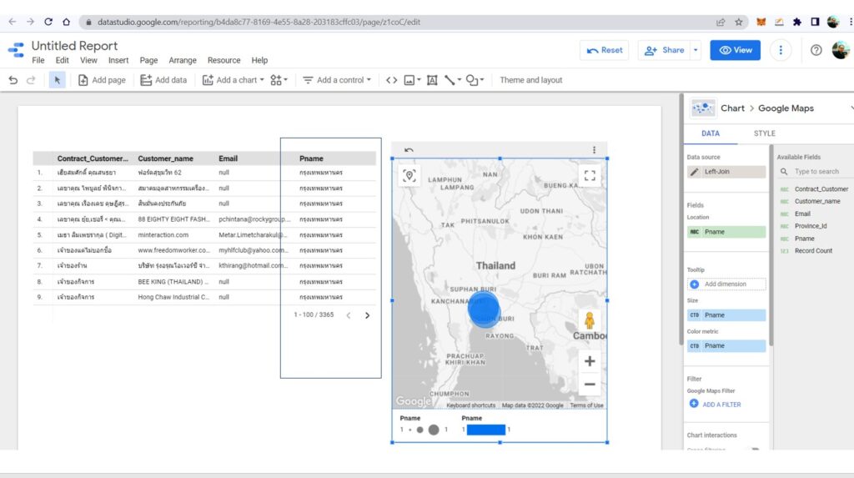The width and height of the screenshot is (854, 478).
Task: Open the Help menu
Action: tap(259, 61)
